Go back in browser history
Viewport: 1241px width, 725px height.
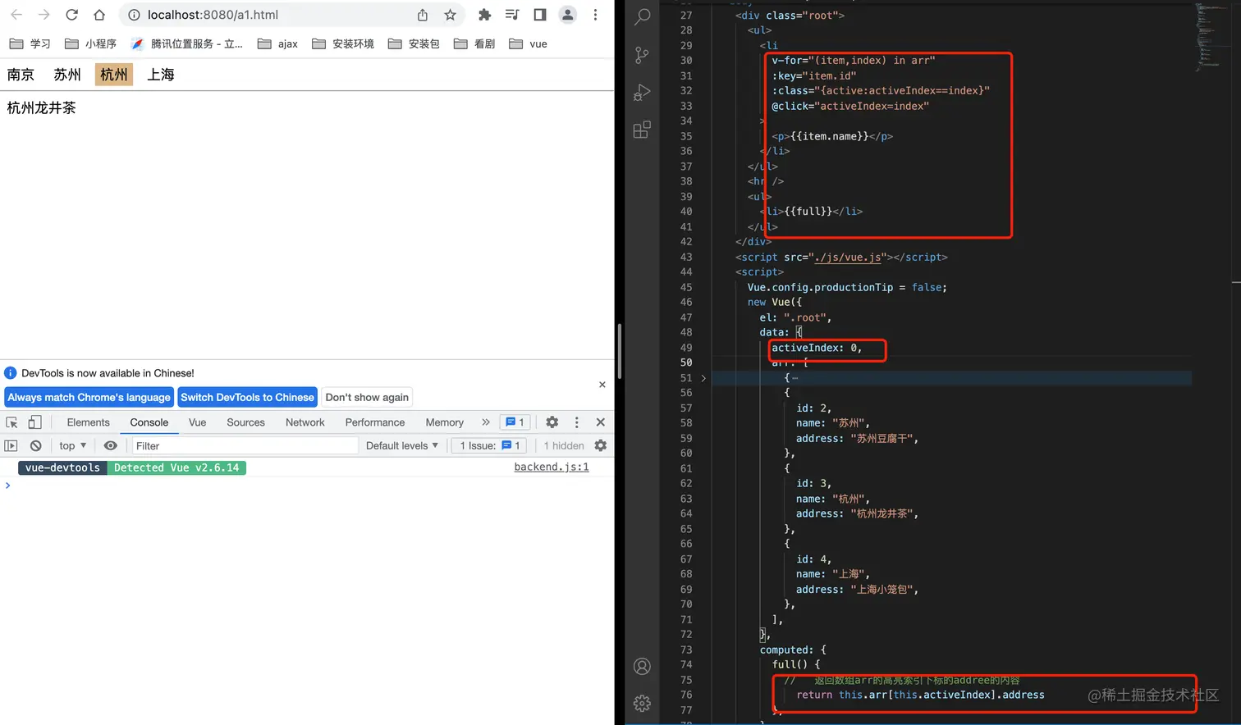pos(16,15)
